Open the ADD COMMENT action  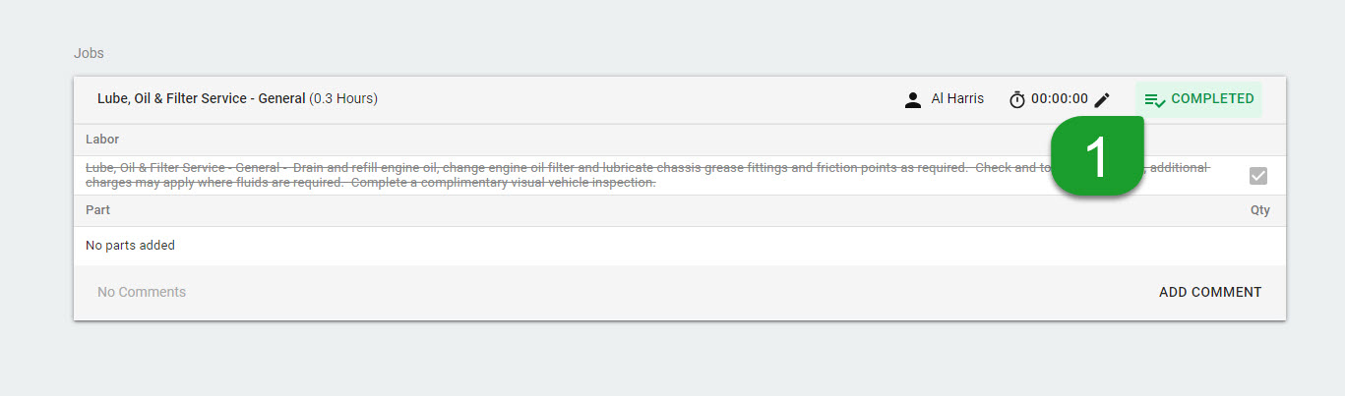(1210, 292)
